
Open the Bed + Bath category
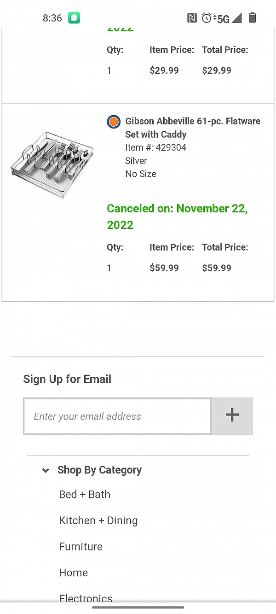(85, 494)
